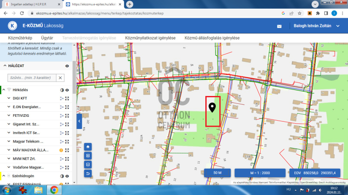Open the Ügytár menu item
The height and width of the screenshot is (195, 348).
(47, 38)
